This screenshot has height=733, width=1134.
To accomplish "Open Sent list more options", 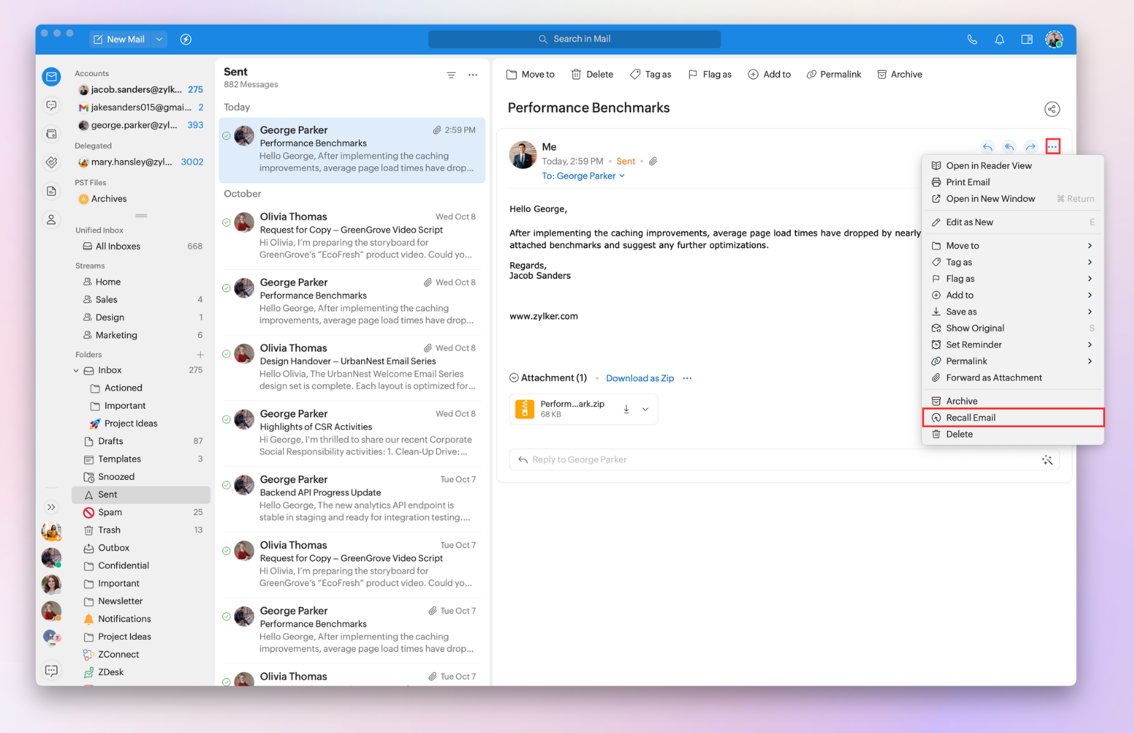I will [472, 75].
